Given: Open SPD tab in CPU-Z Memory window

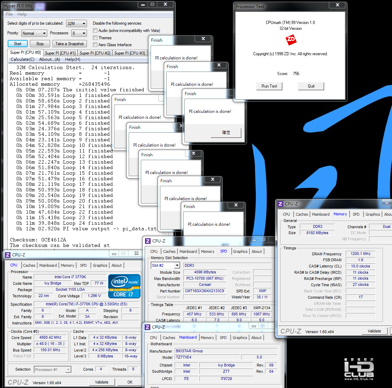Looking at the screenshot, I should click(x=356, y=214).
